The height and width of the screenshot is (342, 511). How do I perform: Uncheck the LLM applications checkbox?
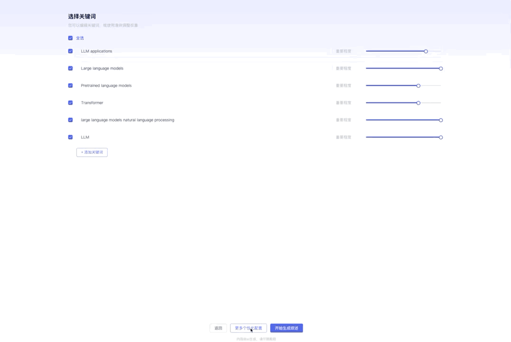coord(70,51)
